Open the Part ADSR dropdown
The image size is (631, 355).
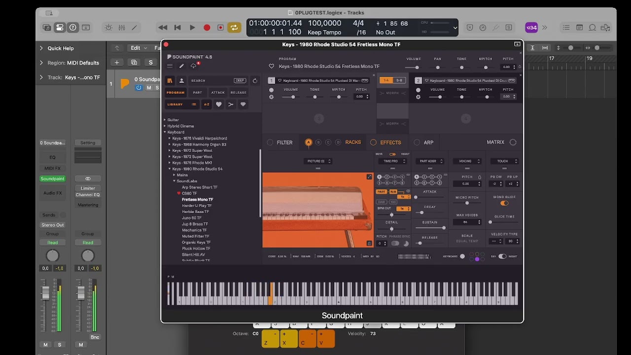pos(430,161)
